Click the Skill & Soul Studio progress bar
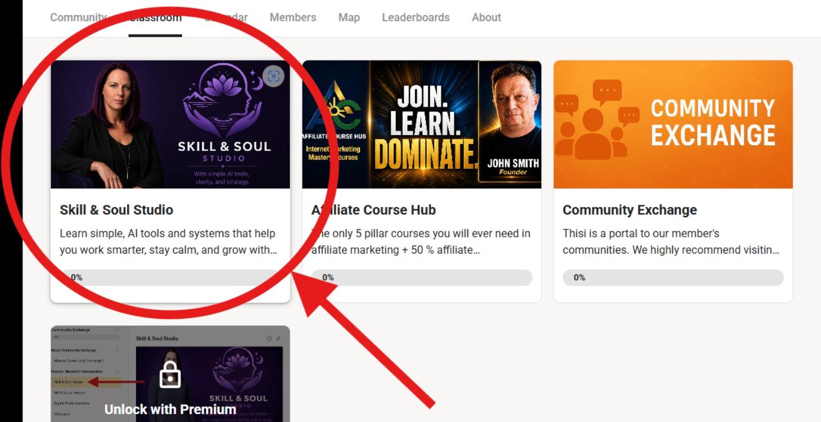 [170, 277]
